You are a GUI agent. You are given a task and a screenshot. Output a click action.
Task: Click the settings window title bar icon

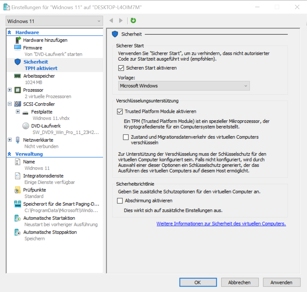click(x=7, y=7)
